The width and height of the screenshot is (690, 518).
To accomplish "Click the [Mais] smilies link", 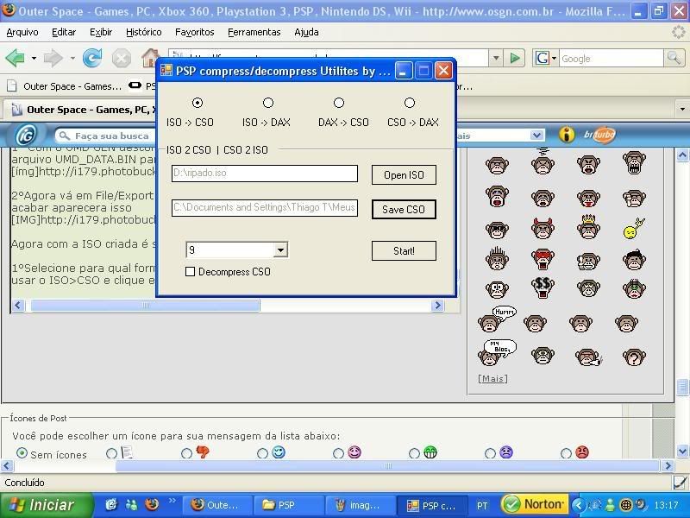I will click(x=492, y=378).
